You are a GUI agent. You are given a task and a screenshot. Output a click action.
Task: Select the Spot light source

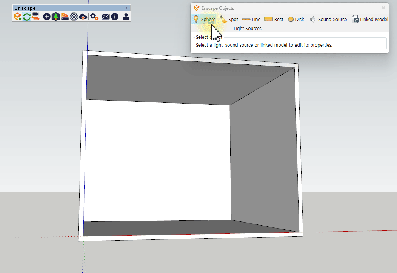coord(229,19)
